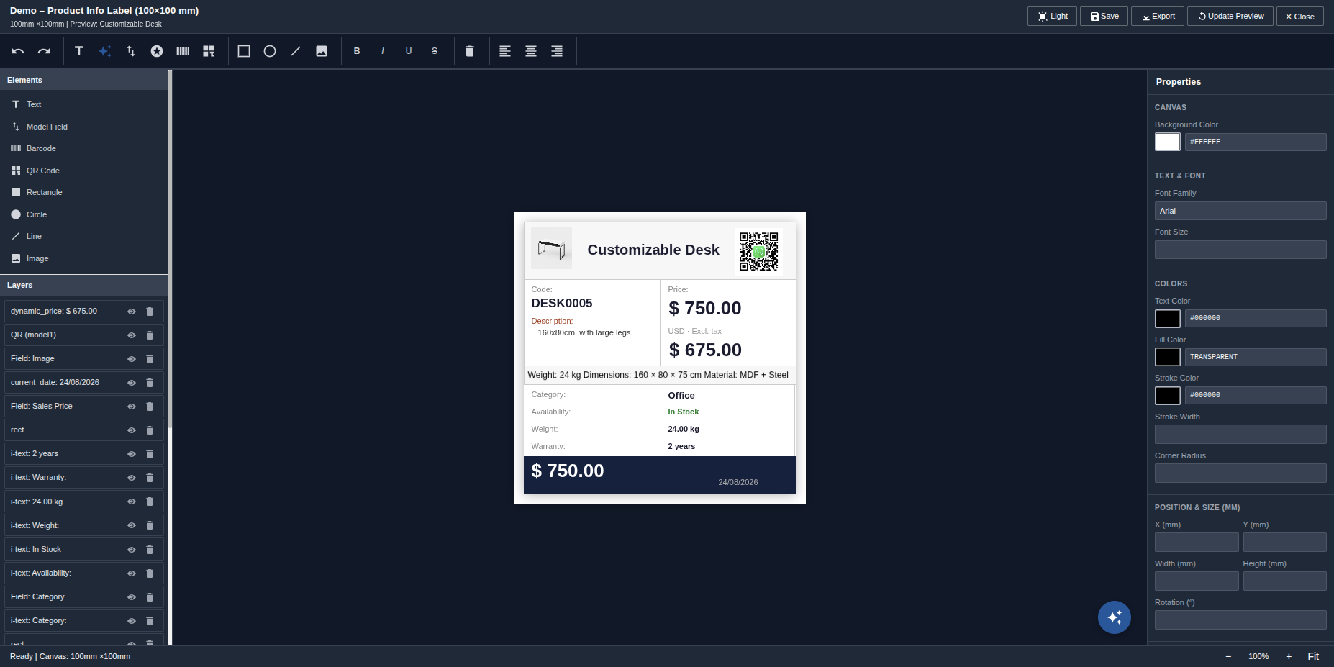Viewport: 1334px width, 667px height.
Task: Add Image from Elements panel
Action: click(84, 258)
